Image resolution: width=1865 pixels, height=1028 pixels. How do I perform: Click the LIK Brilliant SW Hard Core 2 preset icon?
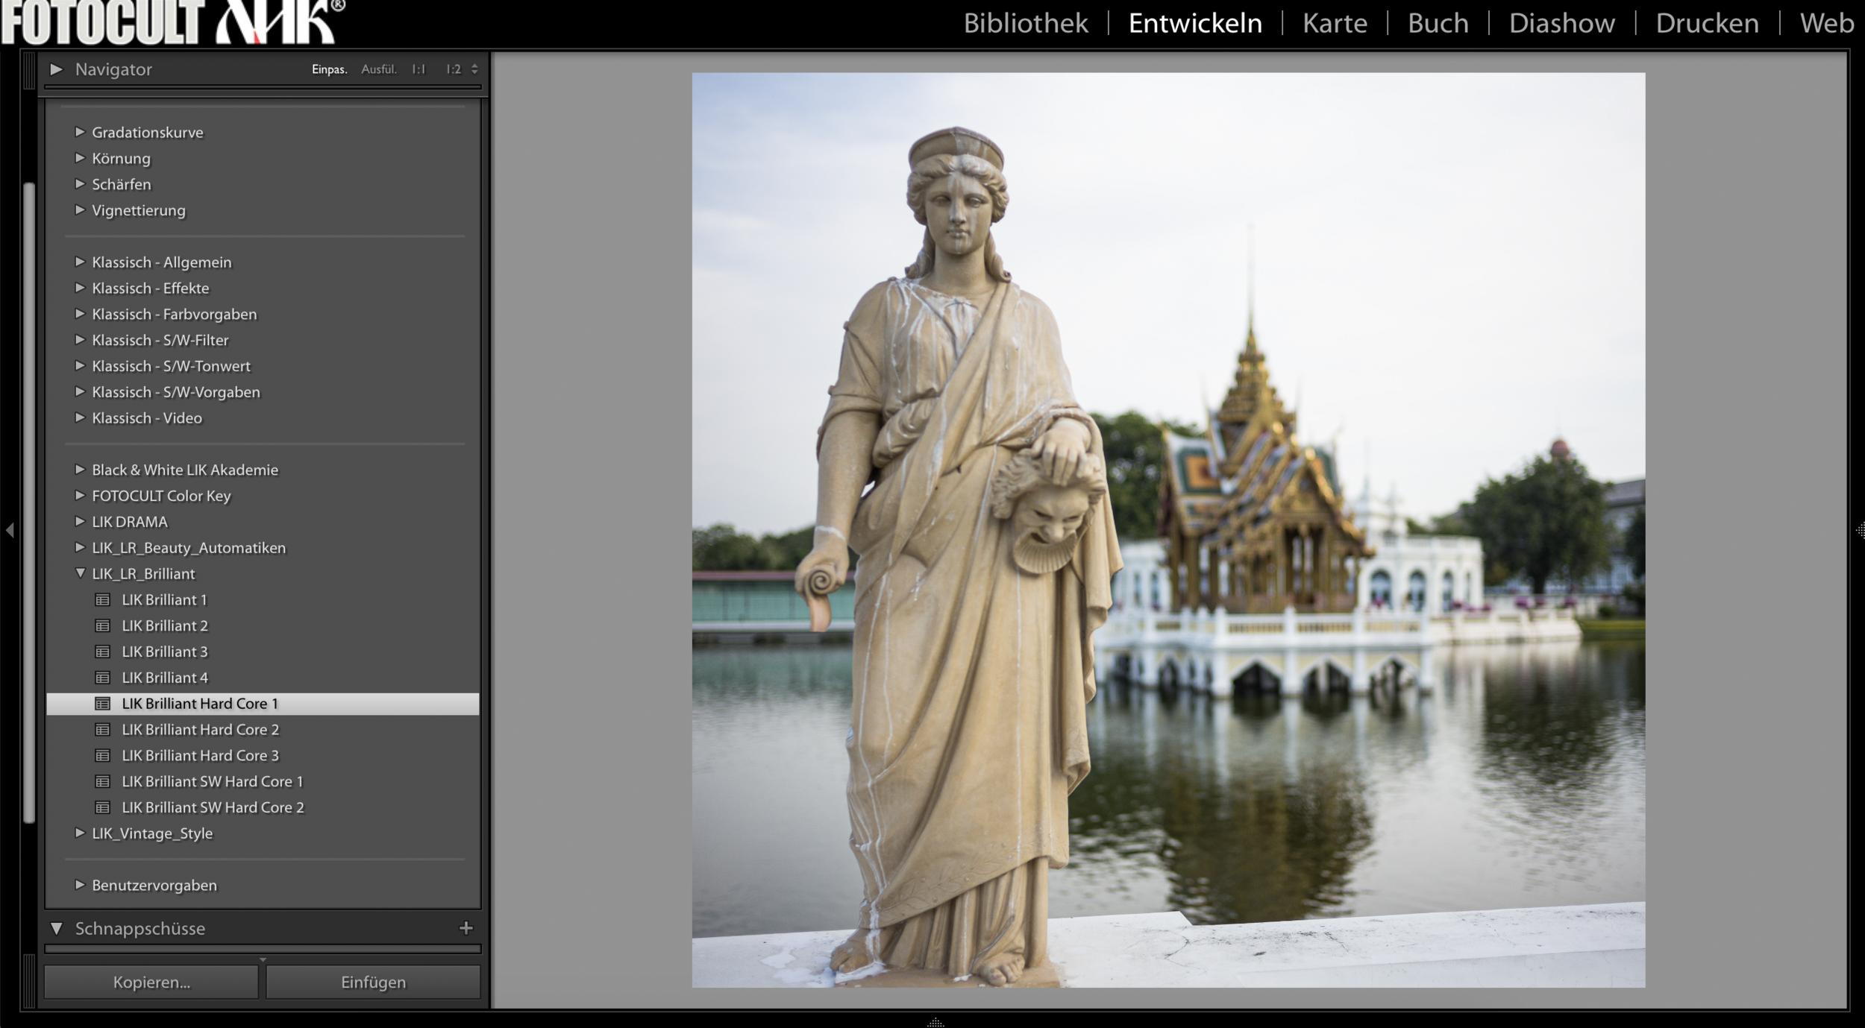103,807
